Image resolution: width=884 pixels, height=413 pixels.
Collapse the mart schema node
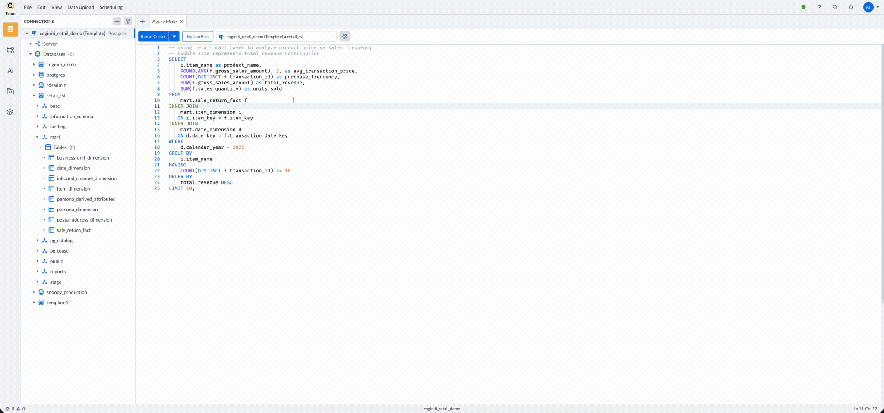[38, 137]
